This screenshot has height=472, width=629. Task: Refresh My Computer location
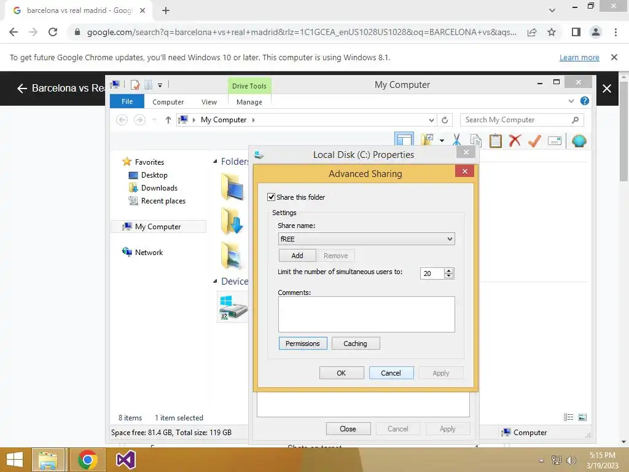445,120
